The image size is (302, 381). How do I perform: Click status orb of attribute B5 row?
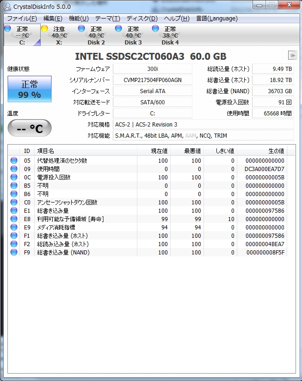coord(14,185)
